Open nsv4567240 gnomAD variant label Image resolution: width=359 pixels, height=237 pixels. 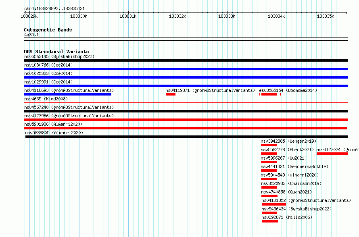(69, 107)
